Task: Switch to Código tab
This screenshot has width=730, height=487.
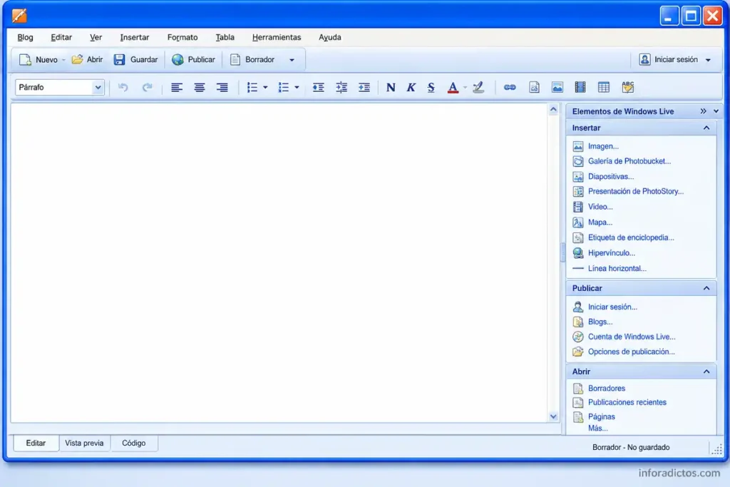Action: click(x=133, y=443)
